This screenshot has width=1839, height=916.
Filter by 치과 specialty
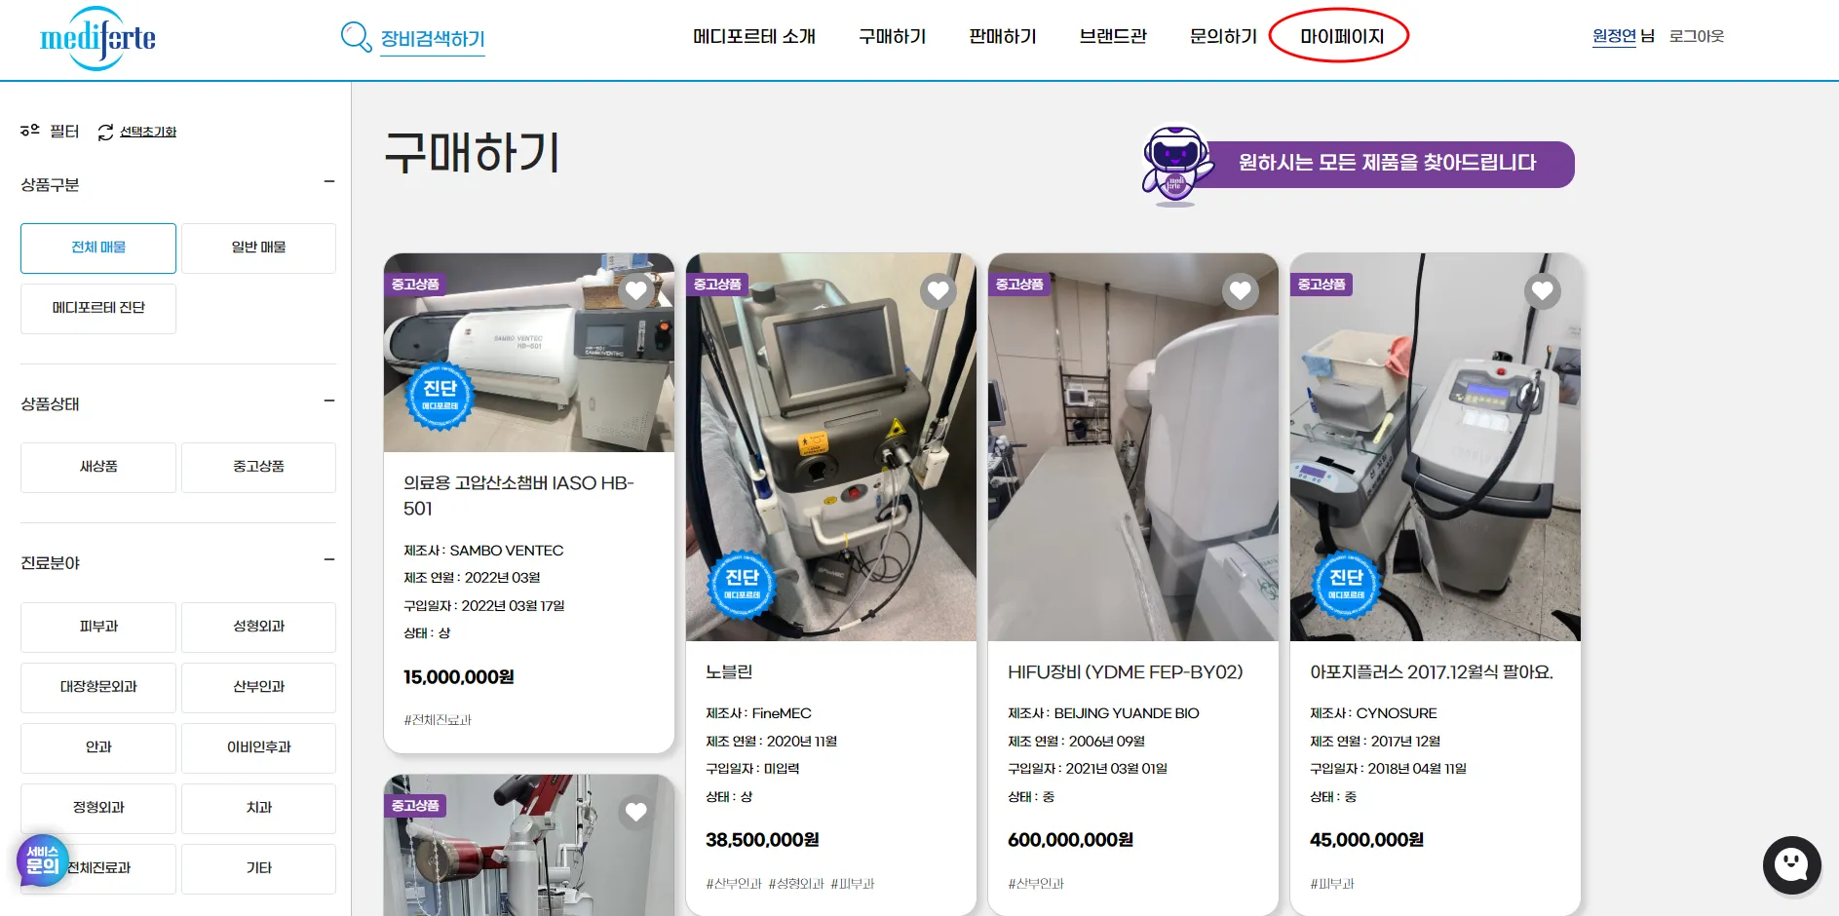[258, 809]
